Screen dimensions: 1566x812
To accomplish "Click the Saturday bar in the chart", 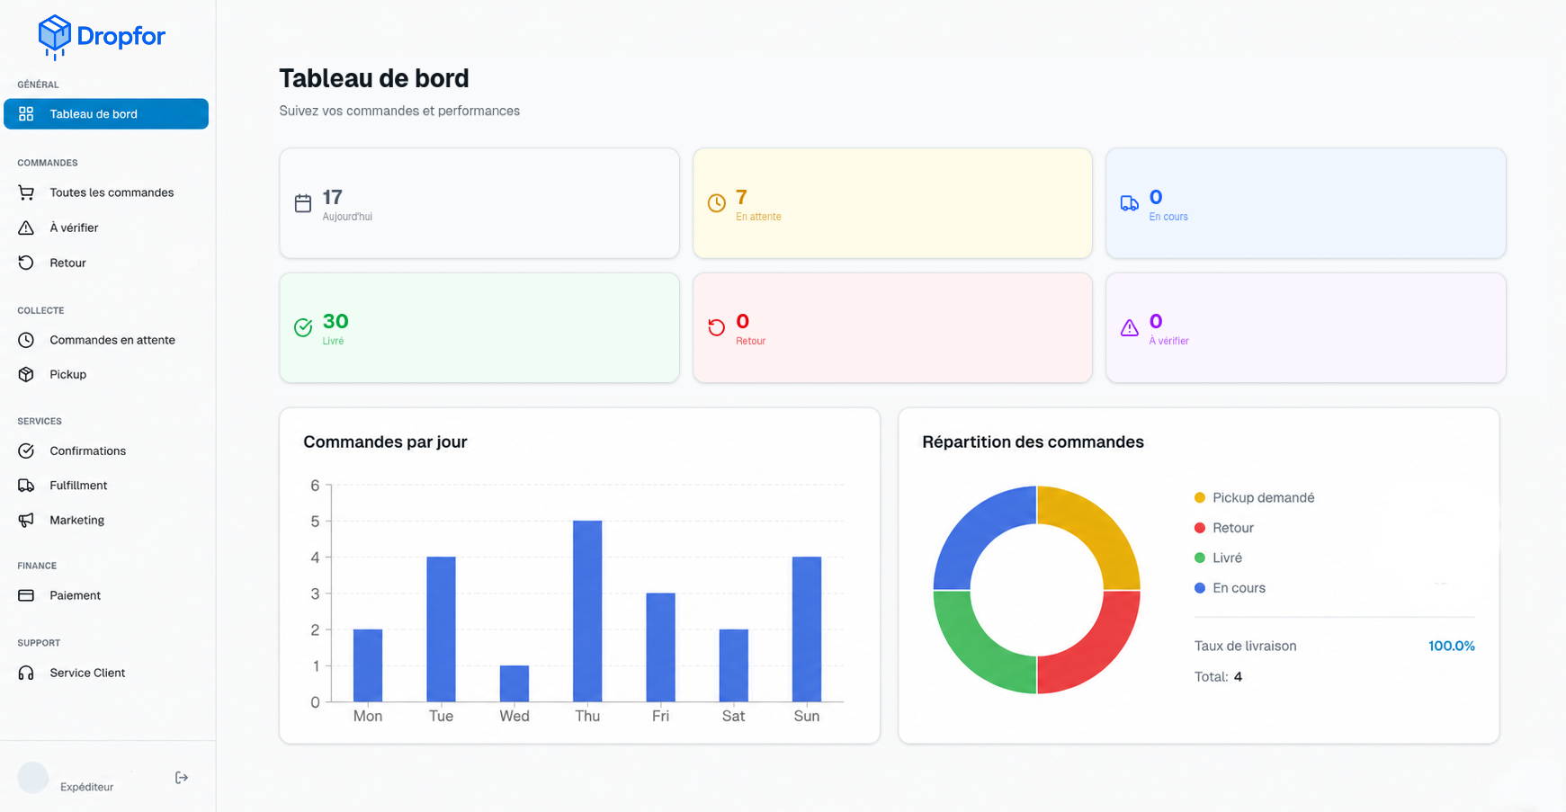I will click(734, 665).
